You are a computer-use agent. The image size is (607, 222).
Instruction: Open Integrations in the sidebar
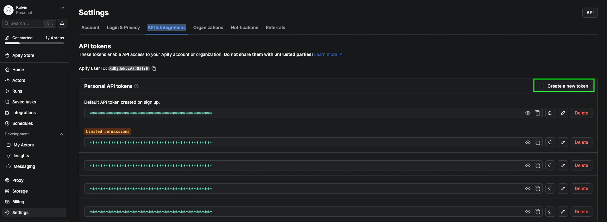click(x=34, y=113)
